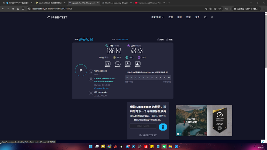Click the server globe icon
Image resolution: width=267 pixels, height=150 pixels.
(x=91, y=79)
